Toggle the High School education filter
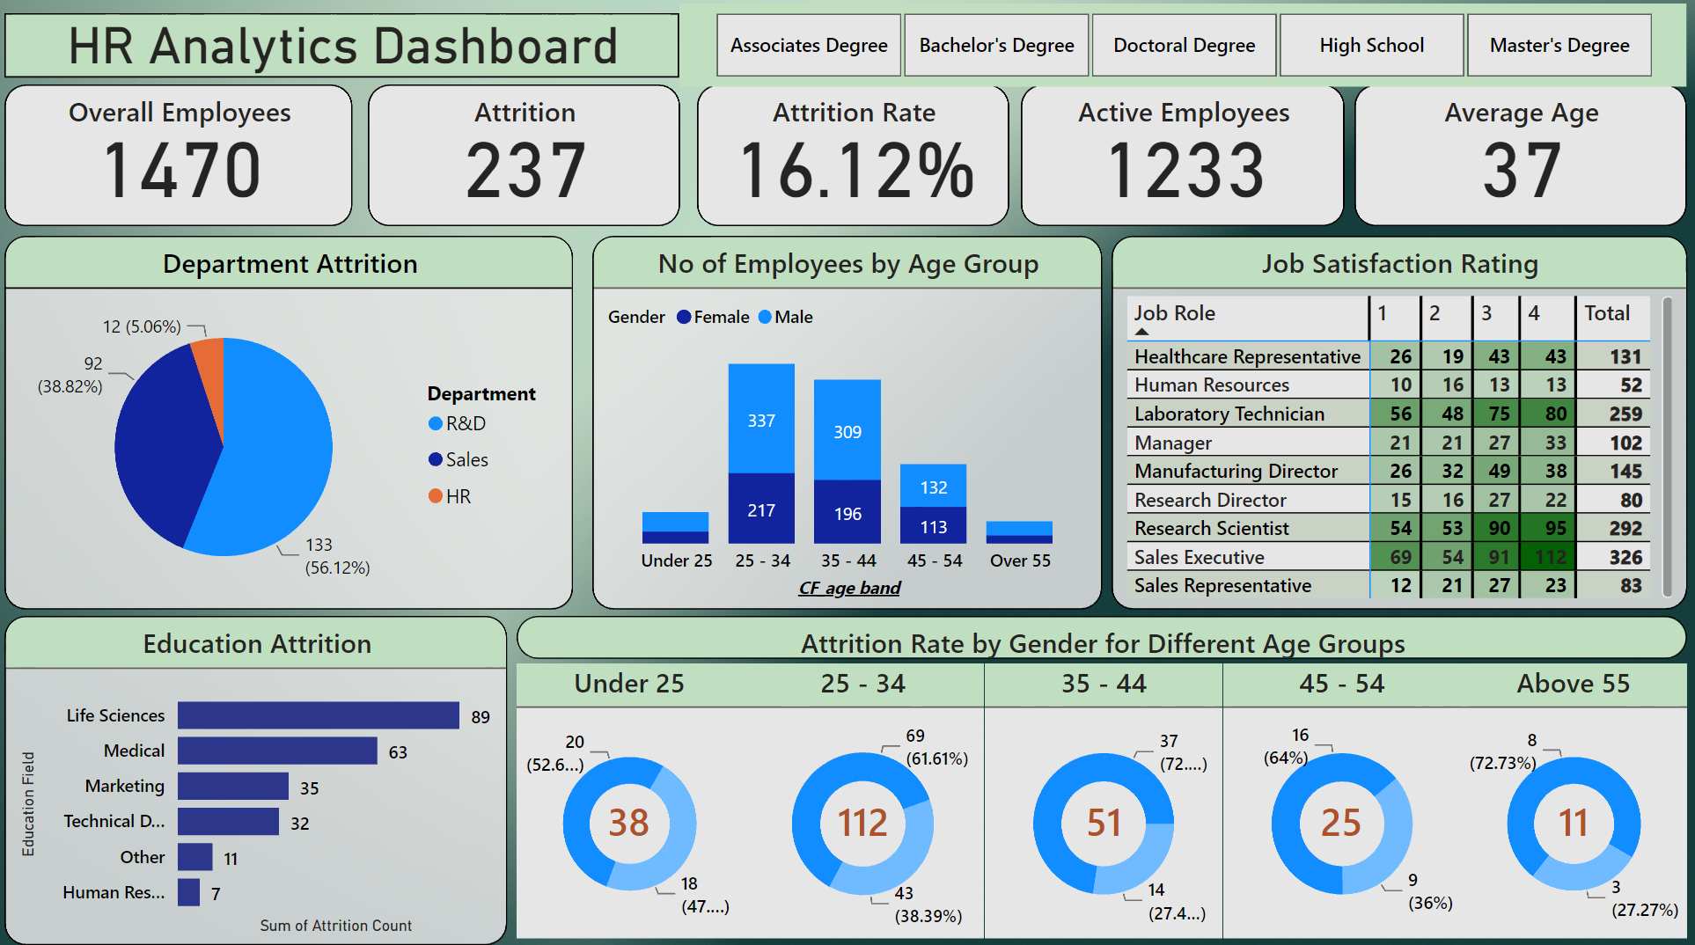The height and width of the screenshot is (945, 1695). (x=1371, y=45)
